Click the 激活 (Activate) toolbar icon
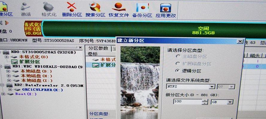This screenshot has width=266, height=119. pos(26,9)
